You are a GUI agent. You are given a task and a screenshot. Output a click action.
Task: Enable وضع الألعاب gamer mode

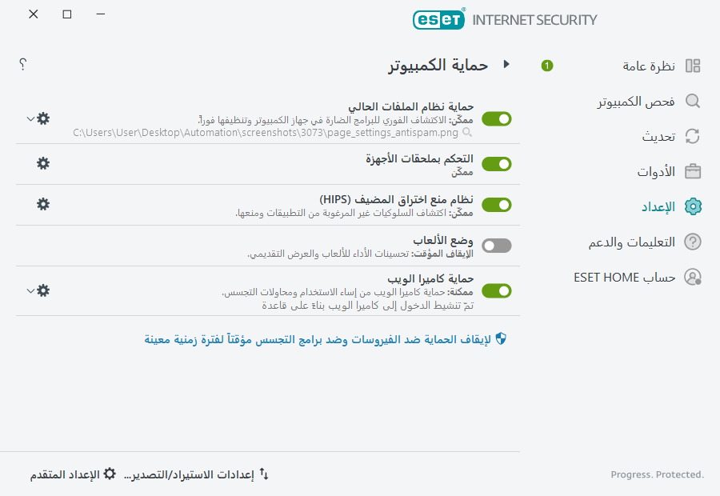[x=496, y=246]
